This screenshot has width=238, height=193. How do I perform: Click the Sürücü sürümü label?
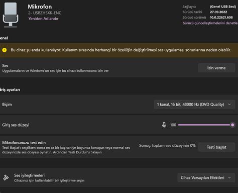(x=194, y=18)
